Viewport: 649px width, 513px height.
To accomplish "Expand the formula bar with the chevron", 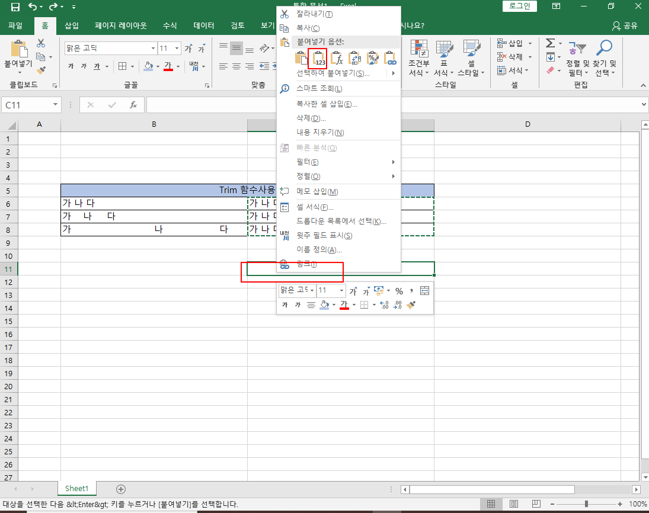I will (644, 105).
